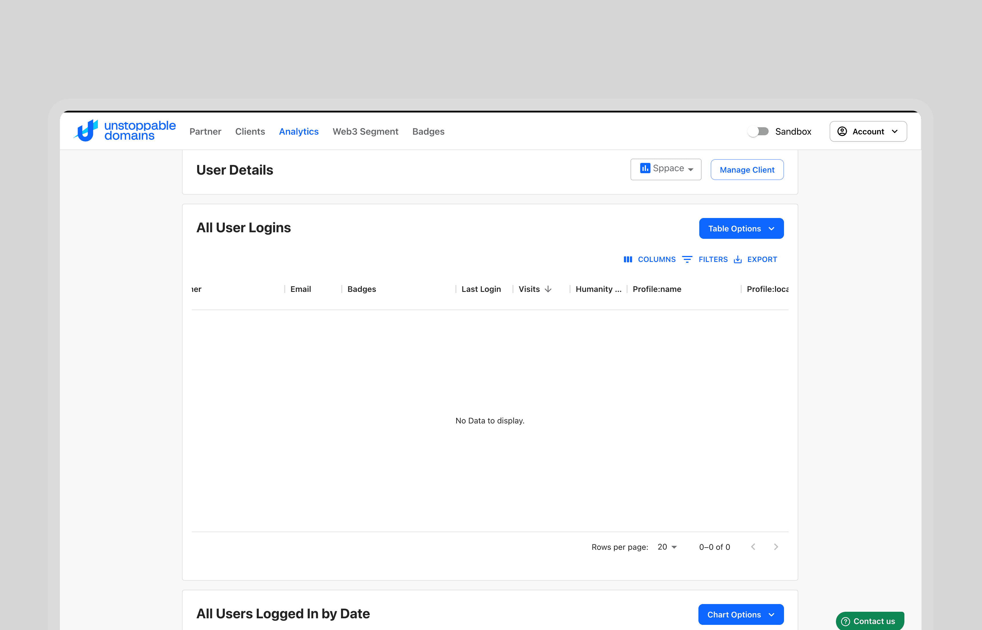Open Rows per page selector
The width and height of the screenshot is (982, 630).
667,547
